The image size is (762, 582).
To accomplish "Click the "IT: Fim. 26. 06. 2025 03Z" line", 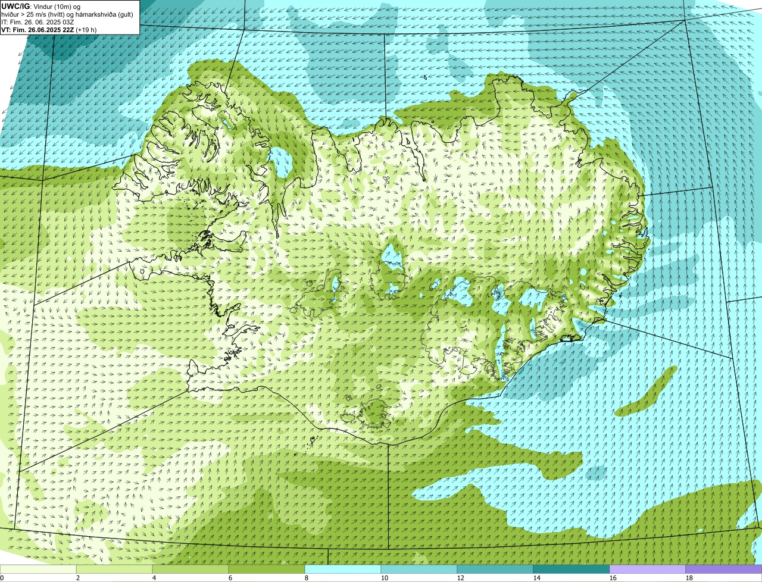I will click(38, 22).
